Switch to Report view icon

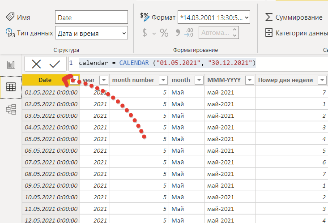coord(11,64)
